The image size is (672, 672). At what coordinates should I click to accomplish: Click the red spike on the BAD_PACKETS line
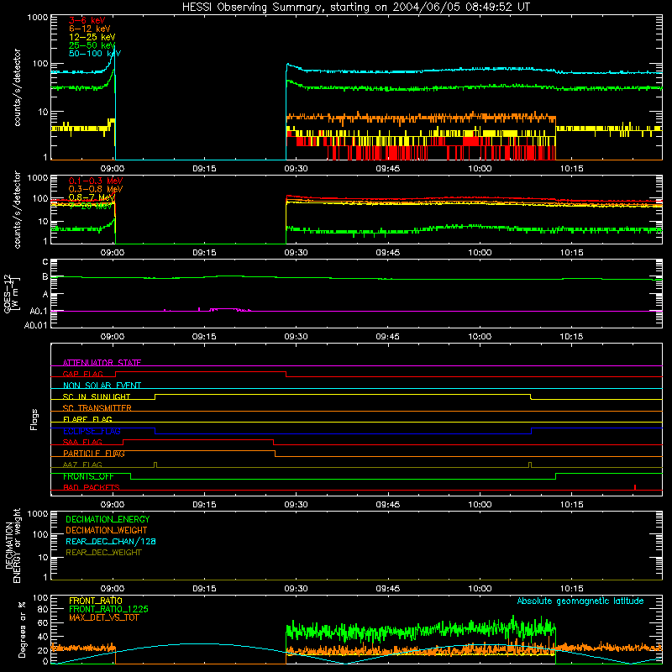pyautogui.click(x=635, y=487)
